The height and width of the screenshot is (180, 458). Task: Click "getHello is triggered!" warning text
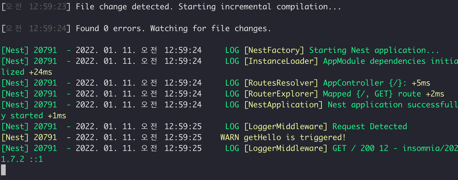click(x=295, y=137)
